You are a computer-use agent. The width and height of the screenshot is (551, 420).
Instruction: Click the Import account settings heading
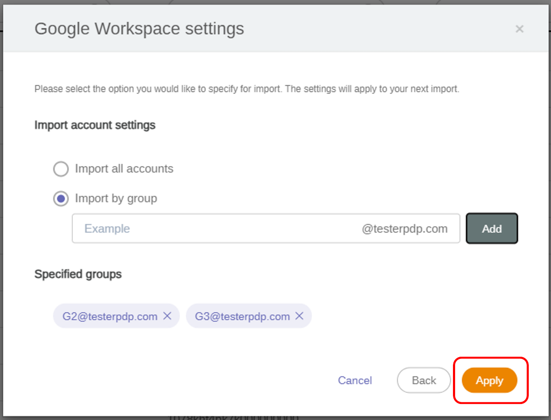pos(95,125)
